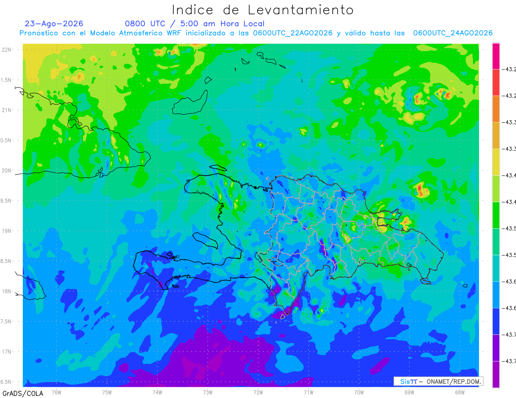Click the '76W' longitude label
This screenshot has width=516, height=398.
(56, 392)
